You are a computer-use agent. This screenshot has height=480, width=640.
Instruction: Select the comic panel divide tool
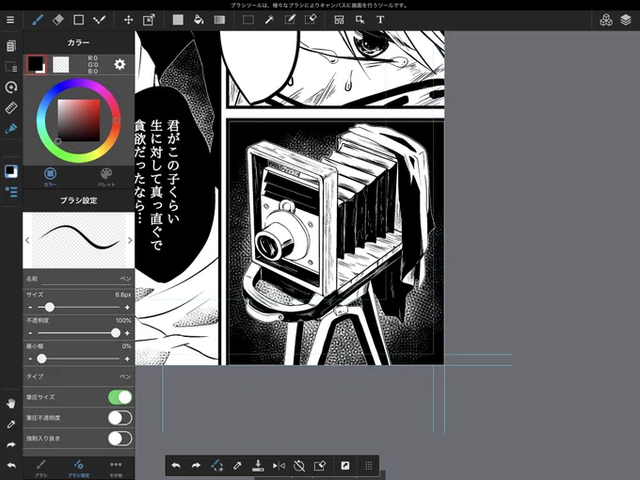click(339, 20)
